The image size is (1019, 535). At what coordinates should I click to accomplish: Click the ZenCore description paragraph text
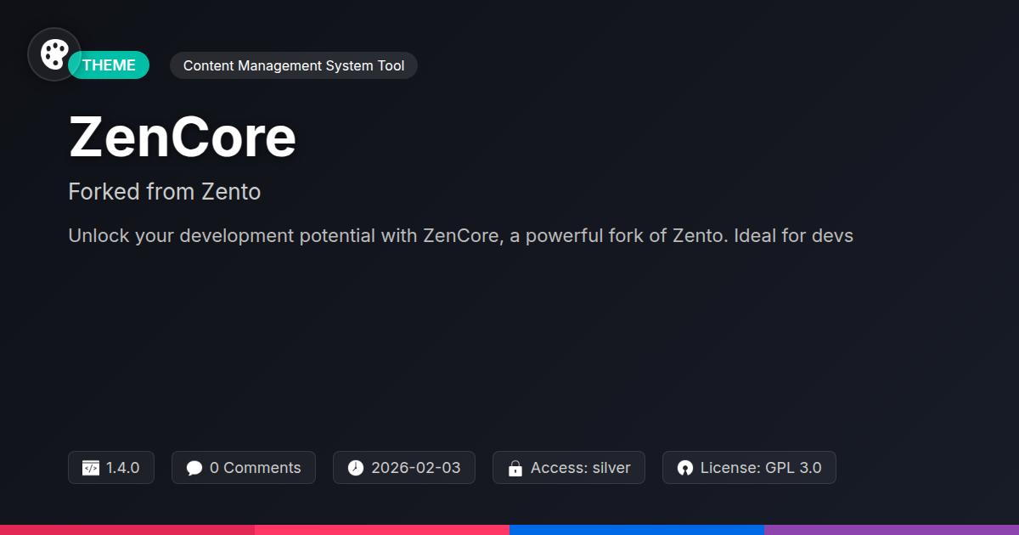tap(460, 236)
